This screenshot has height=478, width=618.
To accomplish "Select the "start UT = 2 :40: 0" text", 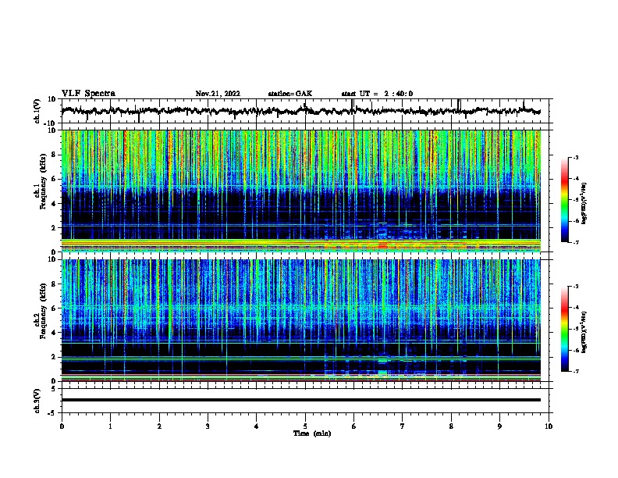I will (377, 94).
